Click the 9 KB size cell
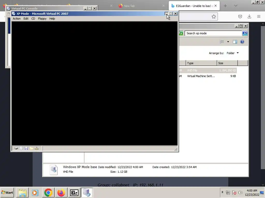This screenshot has width=265, height=198. point(233,76)
